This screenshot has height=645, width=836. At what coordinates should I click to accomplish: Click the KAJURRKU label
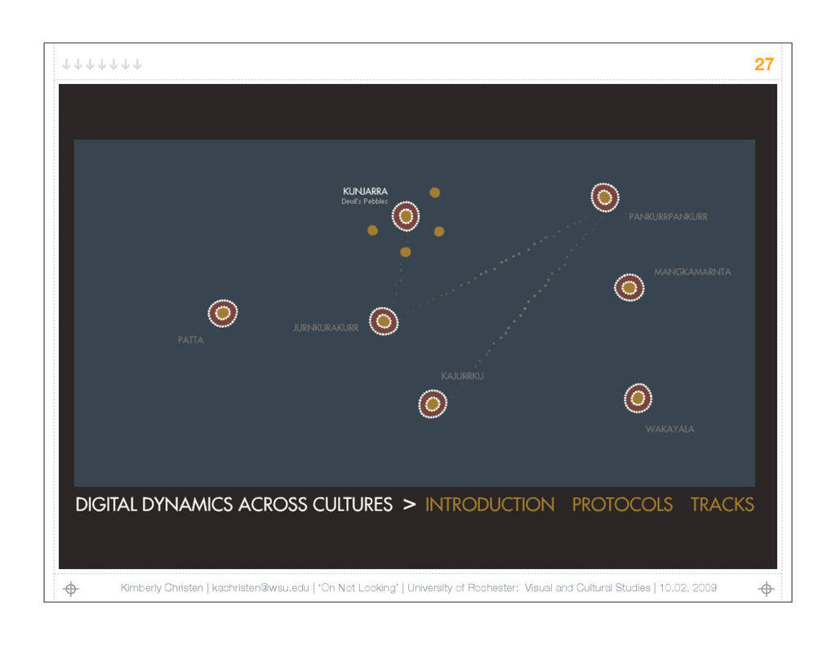(x=462, y=376)
